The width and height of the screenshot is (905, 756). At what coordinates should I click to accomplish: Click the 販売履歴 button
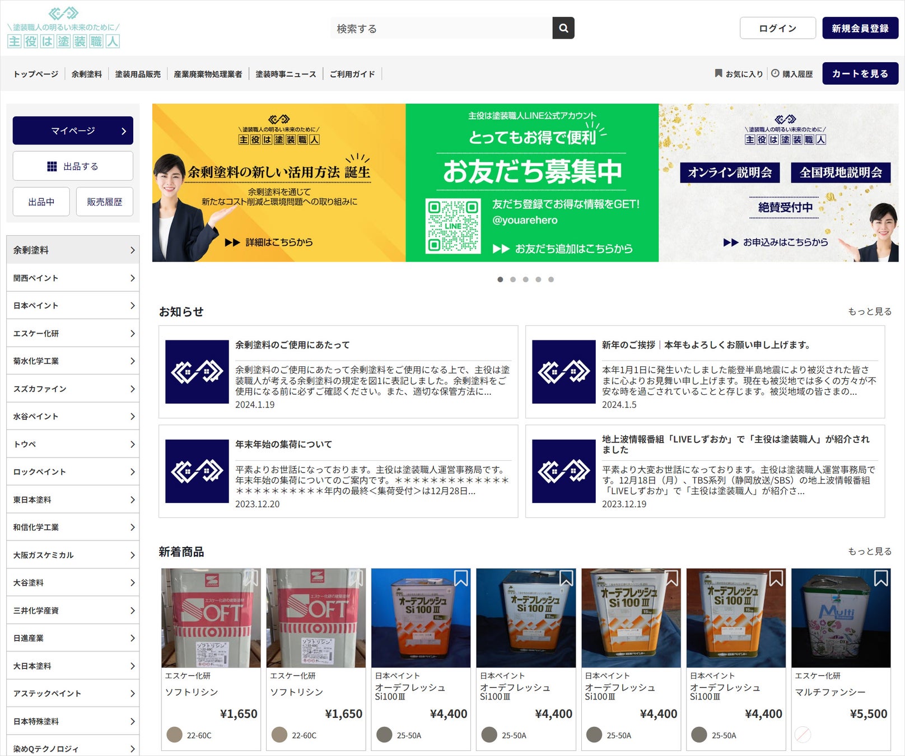click(x=105, y=202)
